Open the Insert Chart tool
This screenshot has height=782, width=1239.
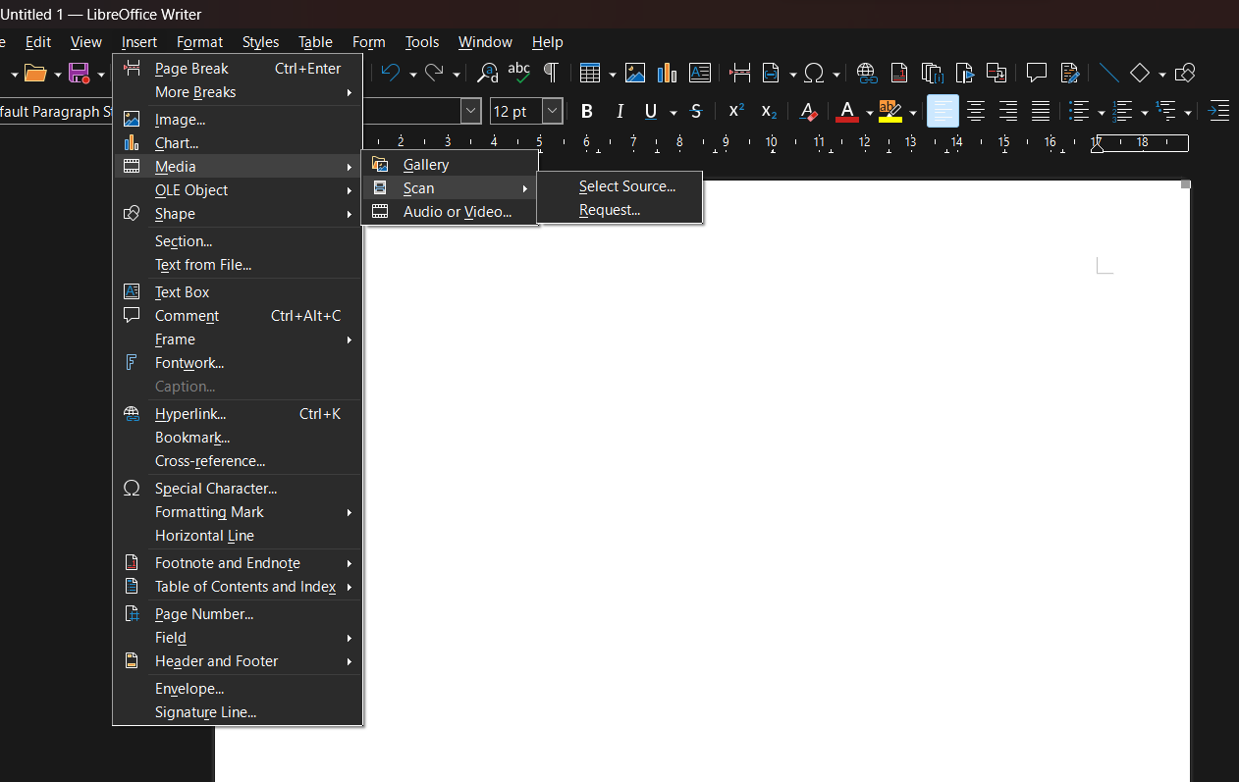tap(667, 73)
